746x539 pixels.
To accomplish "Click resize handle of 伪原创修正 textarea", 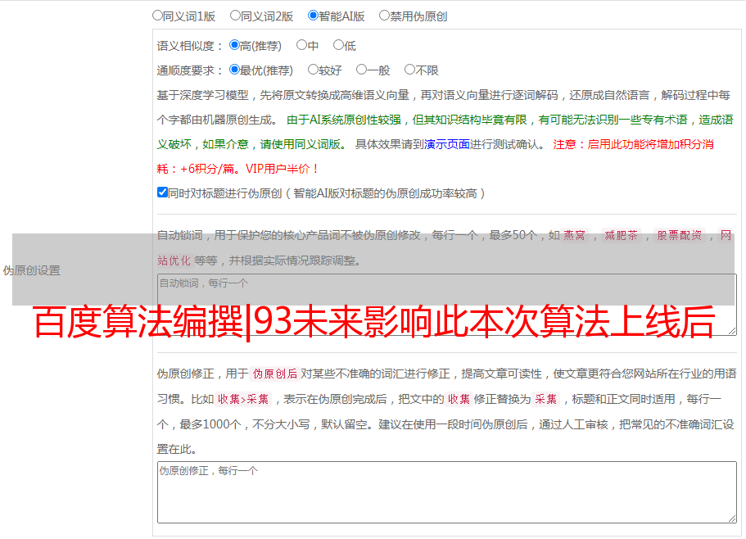I will click(x=732, y=519).
